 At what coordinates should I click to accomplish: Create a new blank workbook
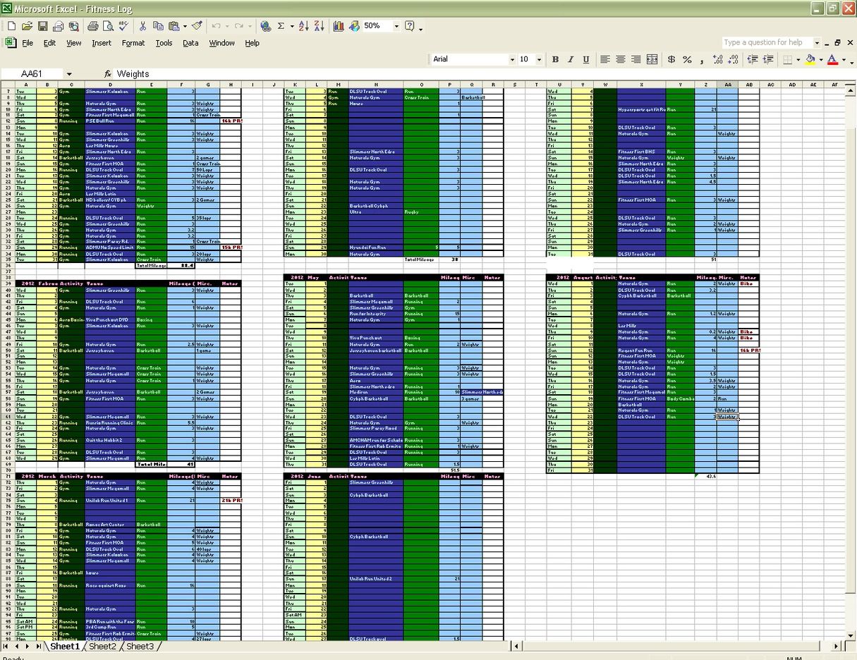(11, 26)
